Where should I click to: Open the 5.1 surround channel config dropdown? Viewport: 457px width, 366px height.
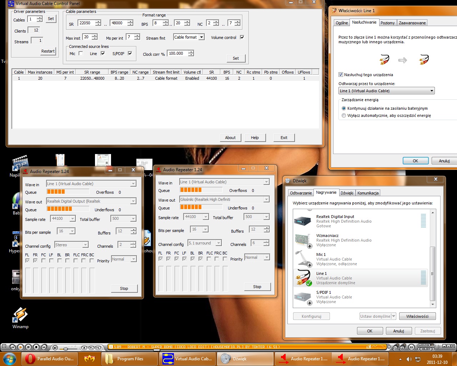pyautogui.click(x=205, y=243)
